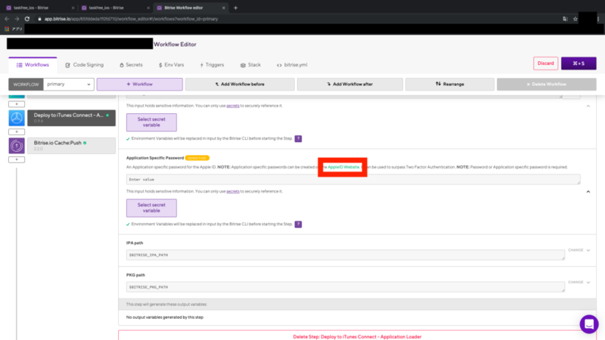
Task: Open the help icon beside the lower Environment Variables note
Action: point(298,224)
